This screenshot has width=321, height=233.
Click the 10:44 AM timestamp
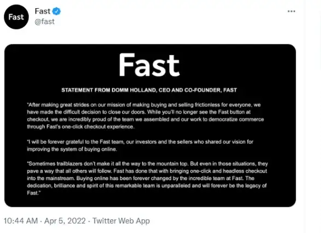pyautogui.click(x=21, y=220)
